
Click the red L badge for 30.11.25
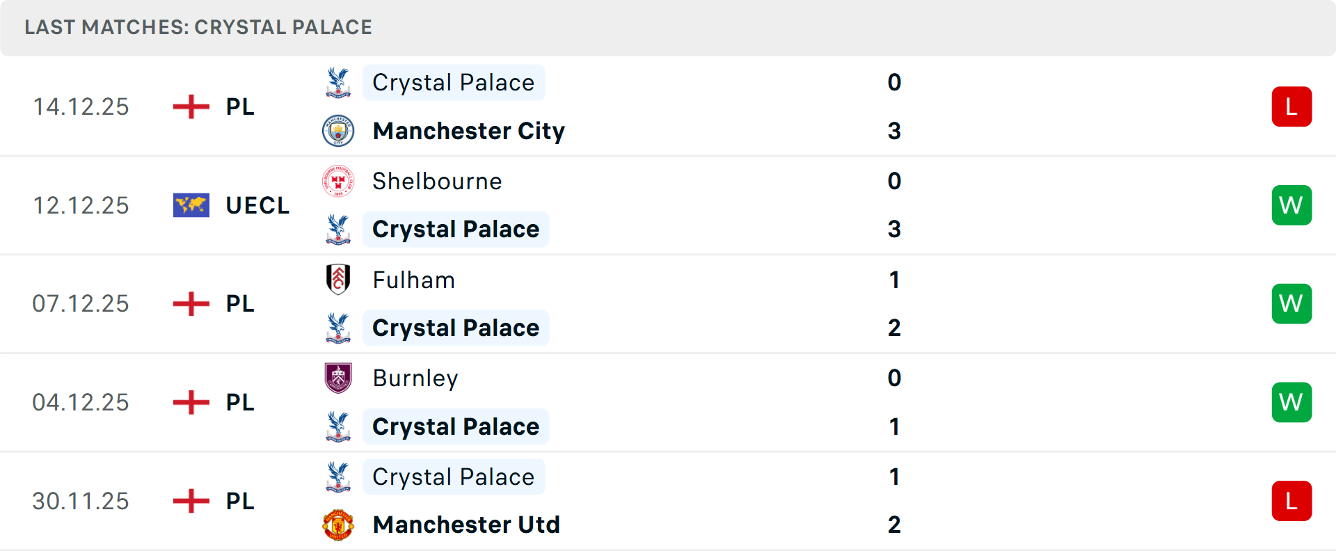point(1291,501)
